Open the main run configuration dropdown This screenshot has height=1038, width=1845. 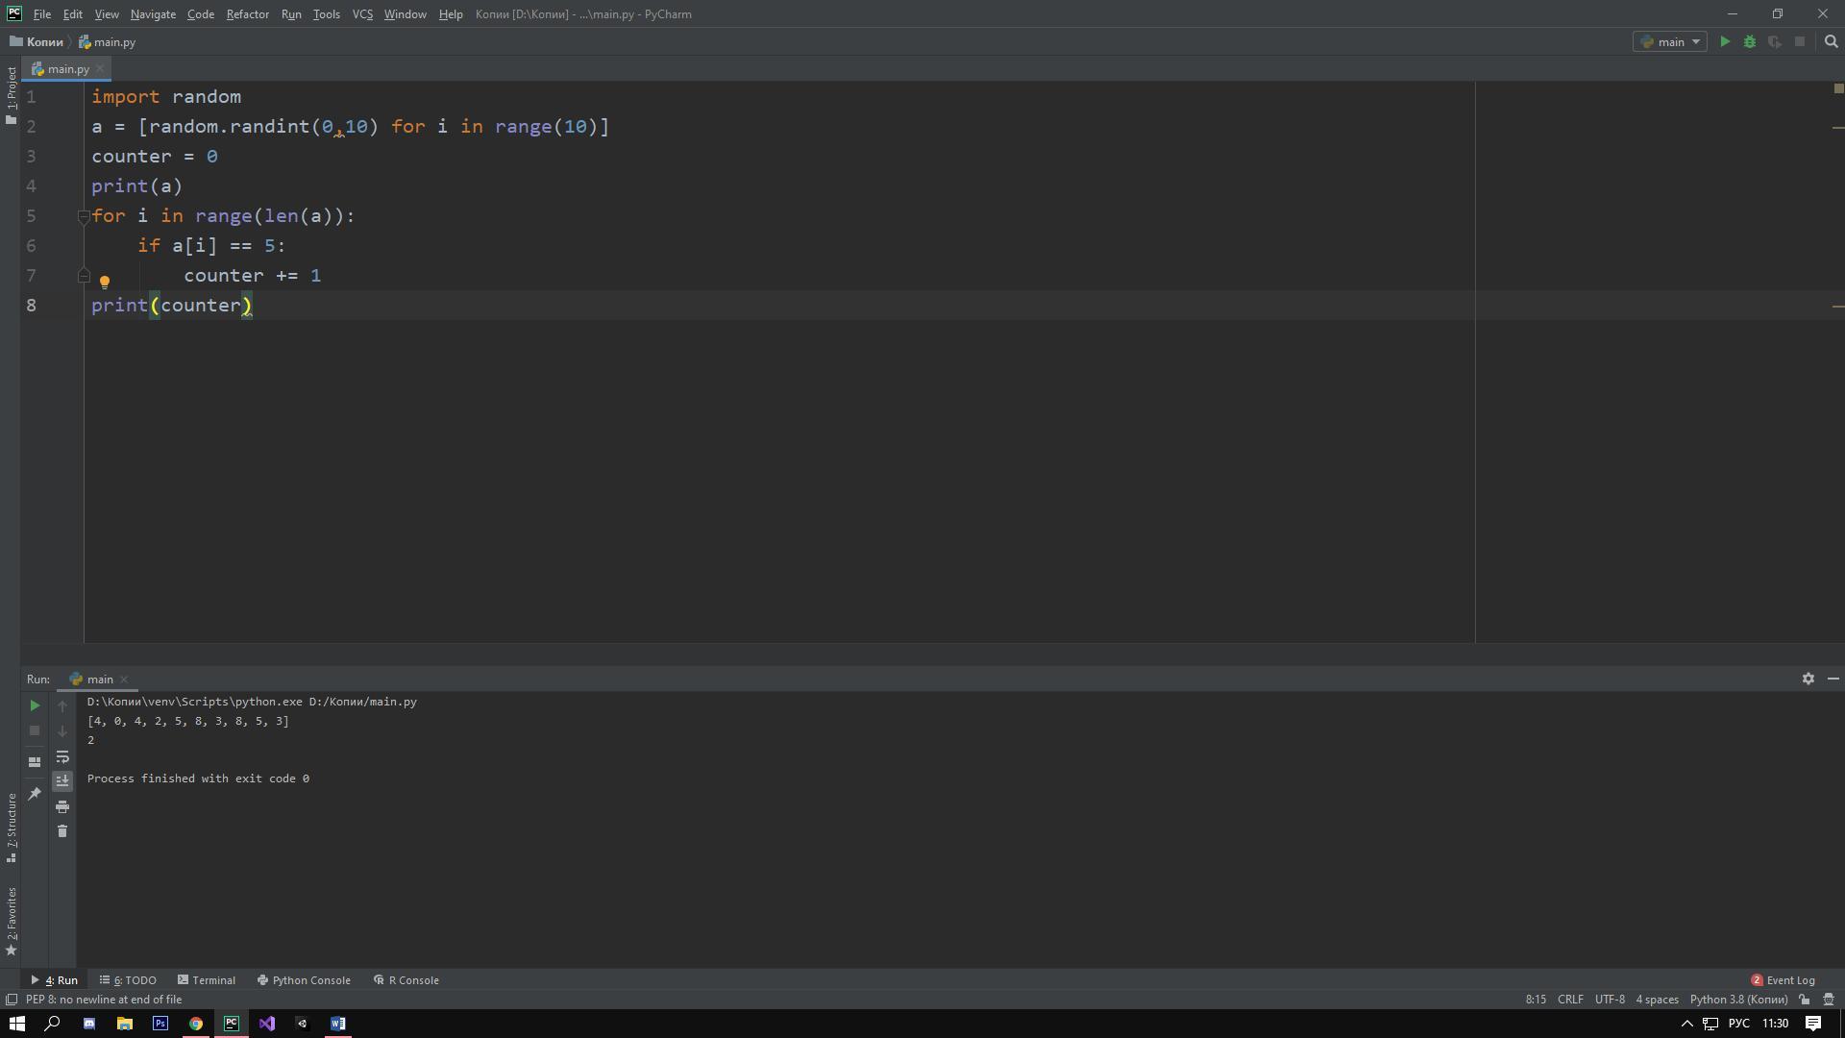click(x=1670, y=42)
